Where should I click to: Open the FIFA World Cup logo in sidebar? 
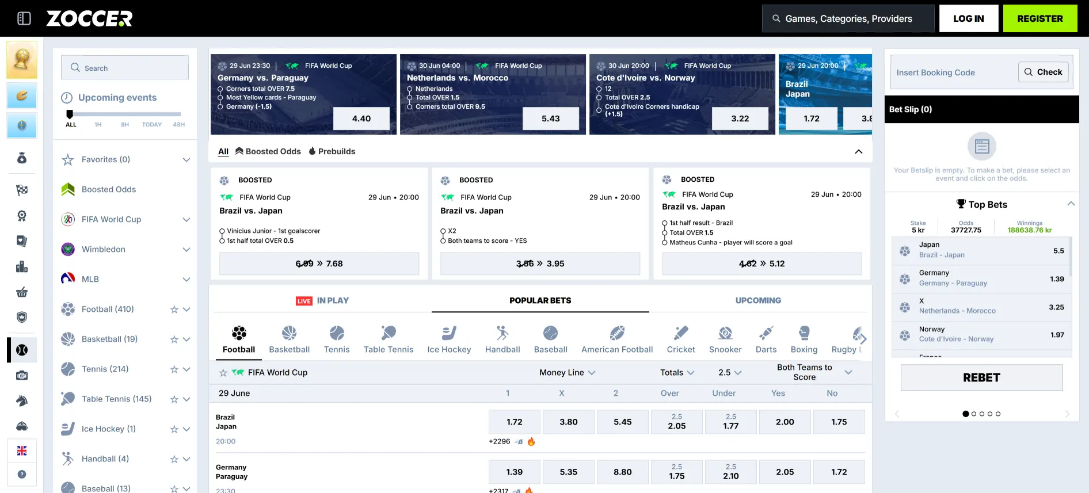[x=68, y=219]
